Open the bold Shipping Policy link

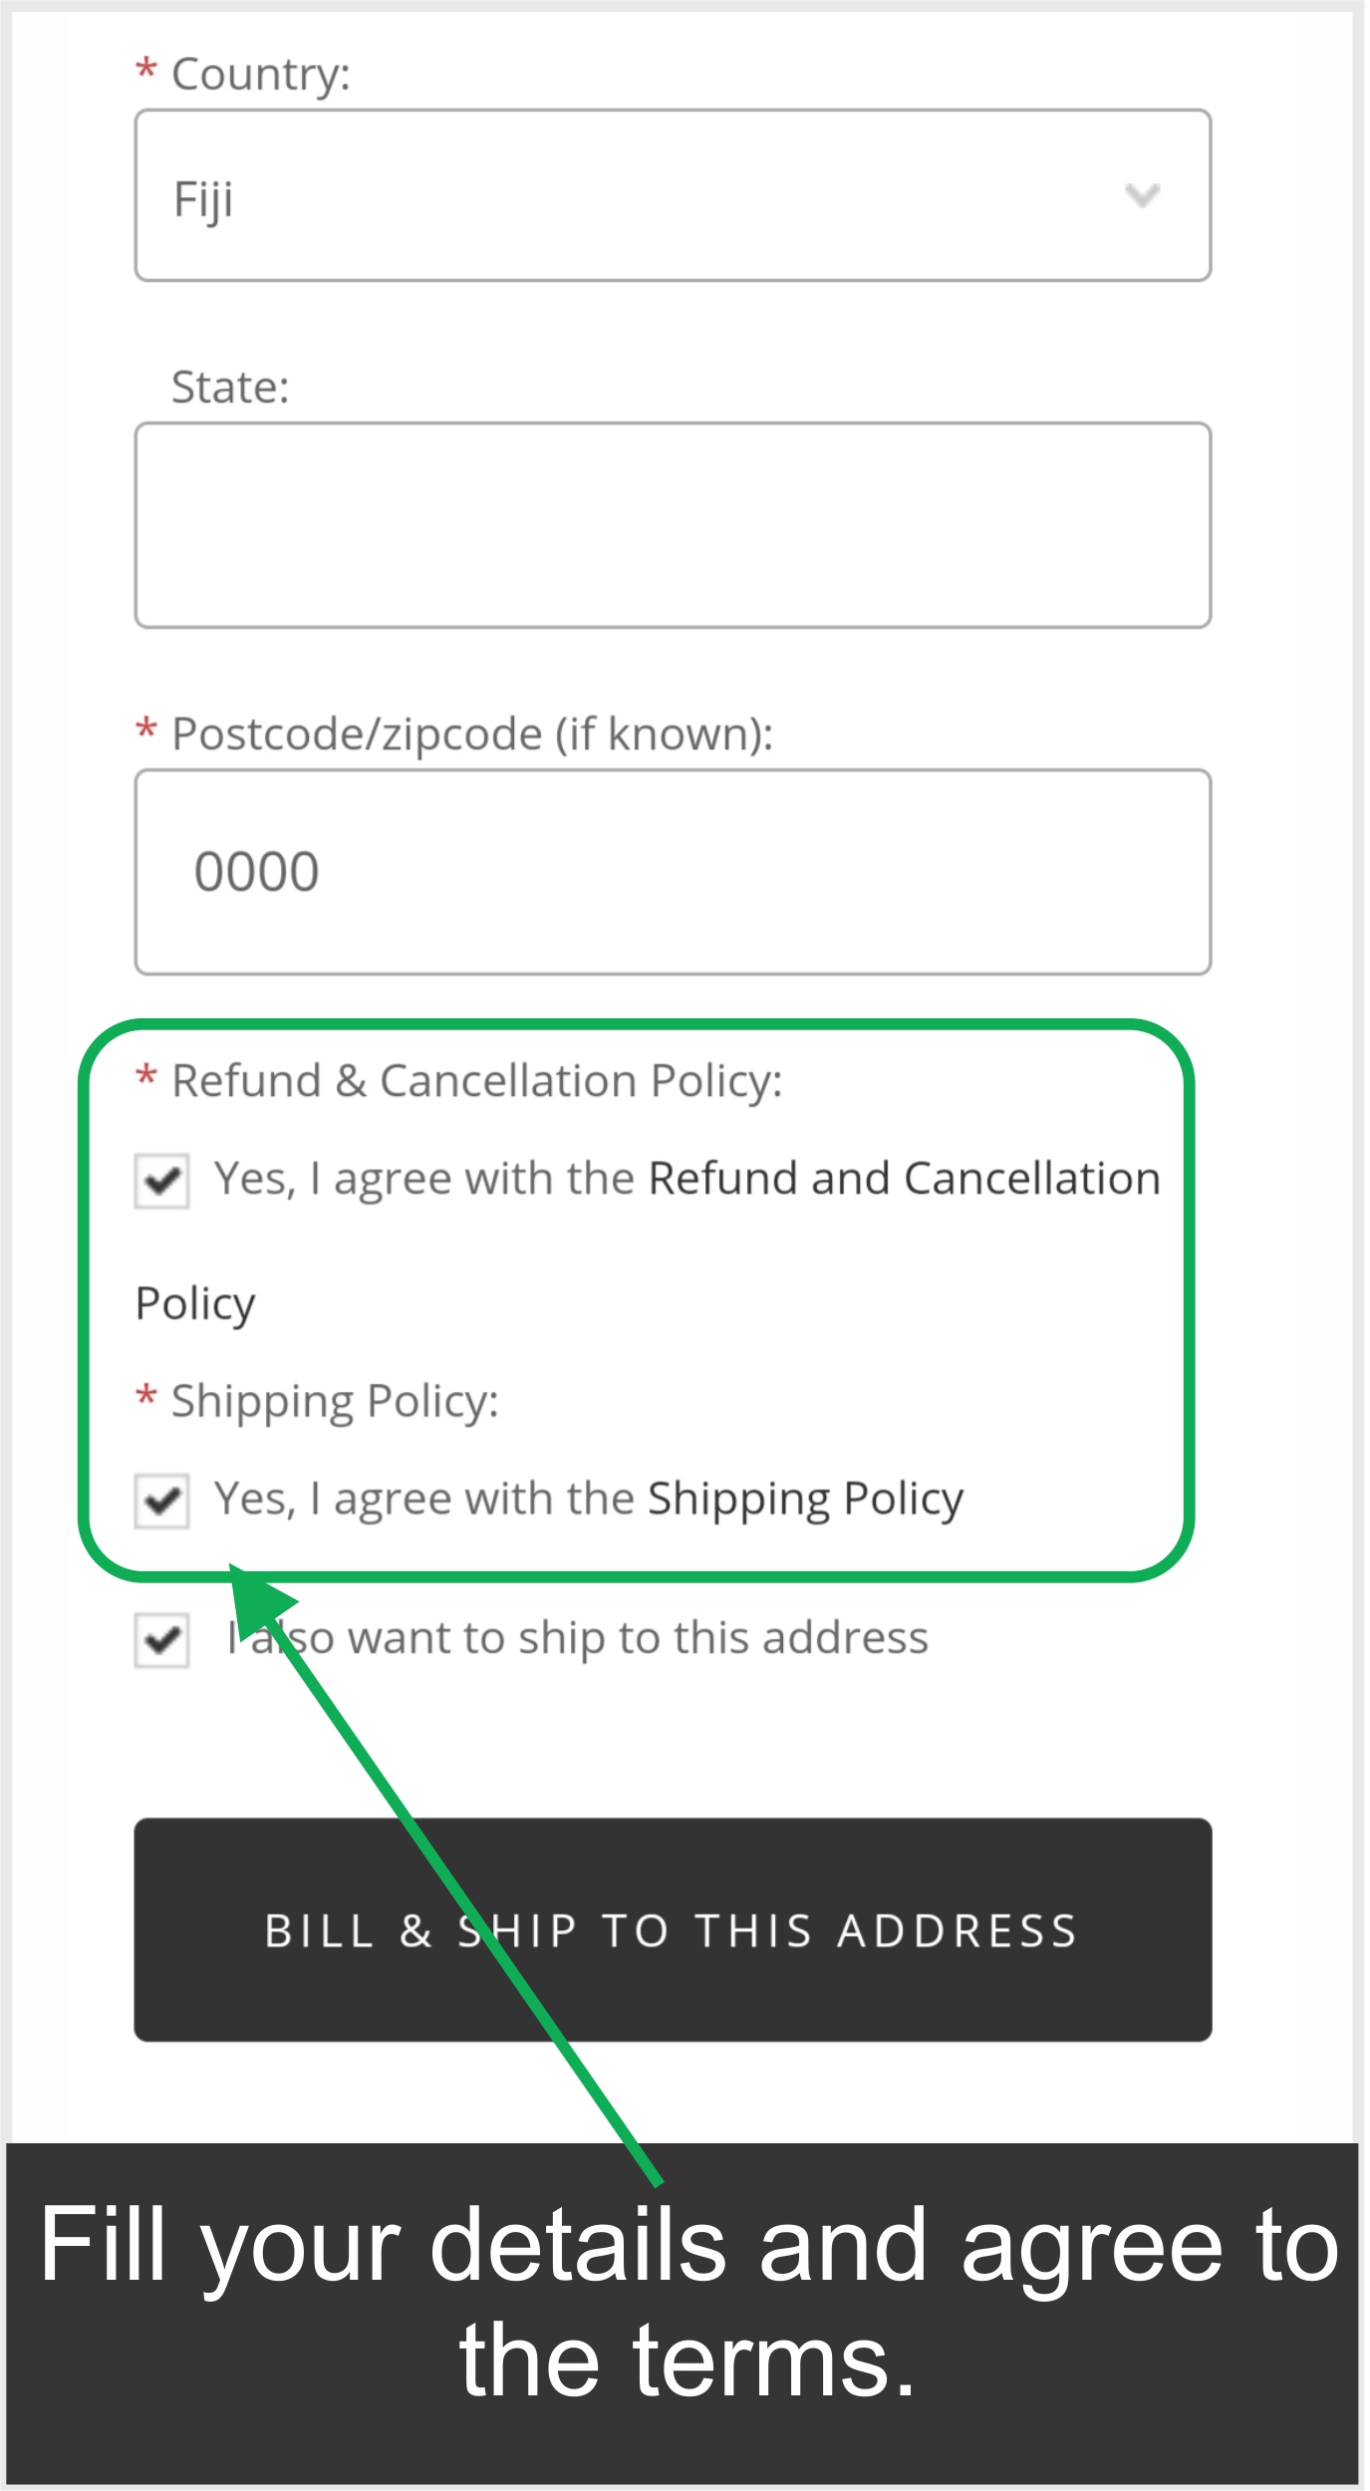(x=805, y=1499)
